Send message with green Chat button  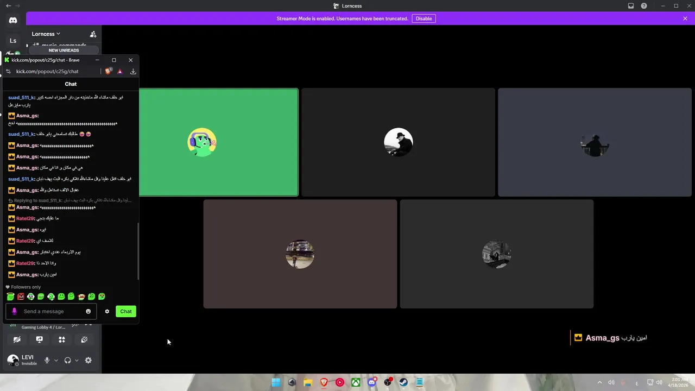click(126, 311)
